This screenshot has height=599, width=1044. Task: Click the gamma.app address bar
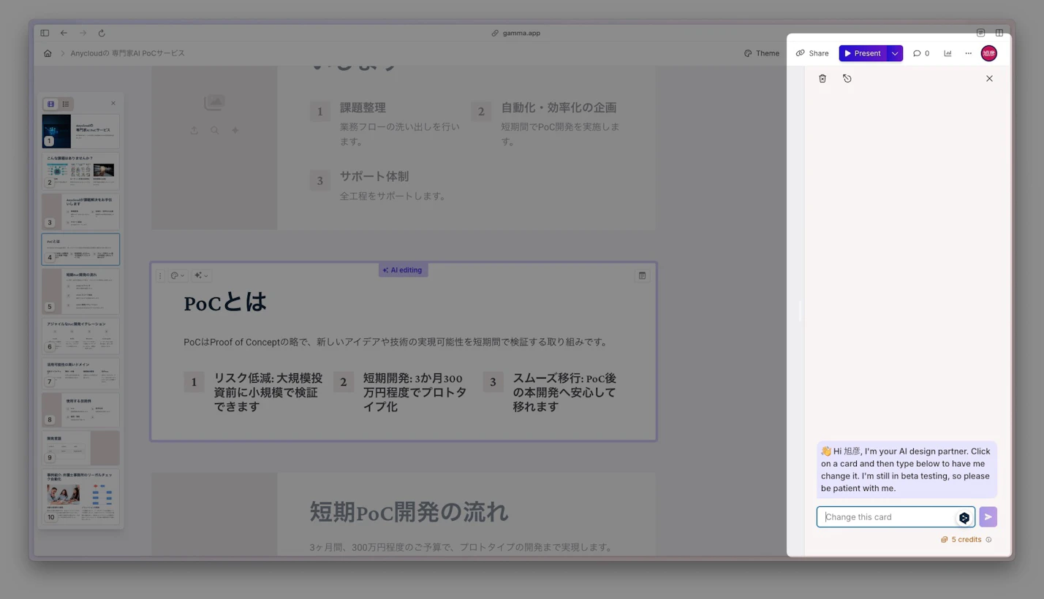516,33
